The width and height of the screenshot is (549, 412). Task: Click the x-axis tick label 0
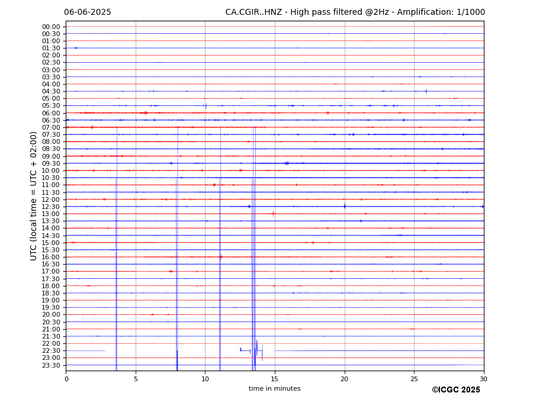(66, 379)
